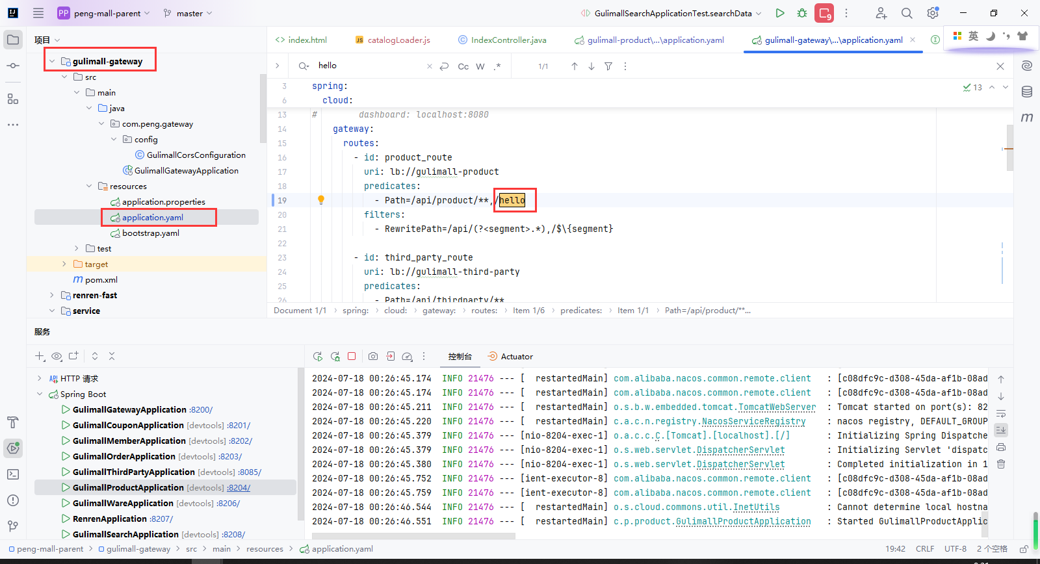Clear the console with trash icon
Screen dimensions: 1040x564
tap(1001, 464)
